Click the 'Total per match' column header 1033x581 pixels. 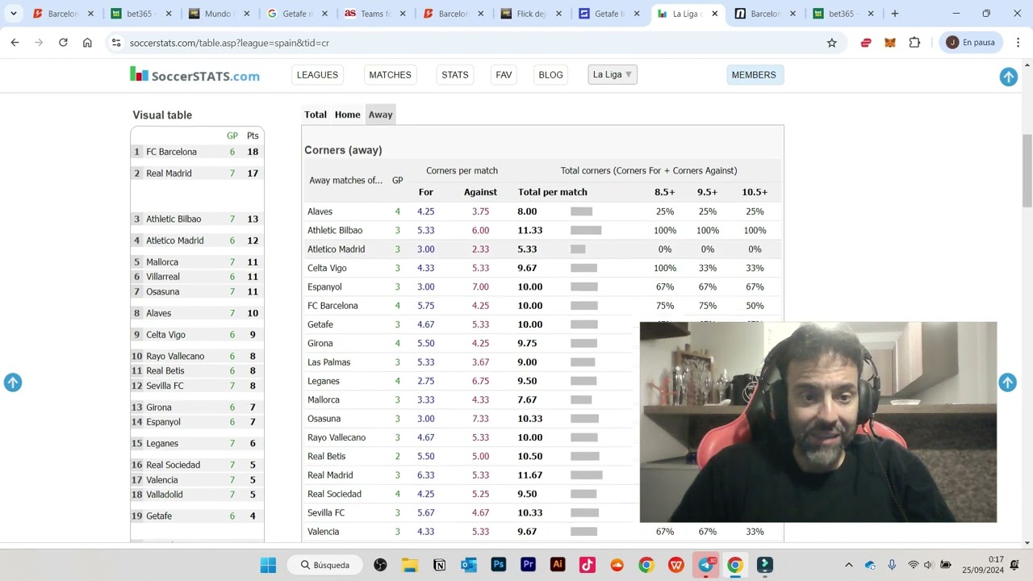click(553, 192)
